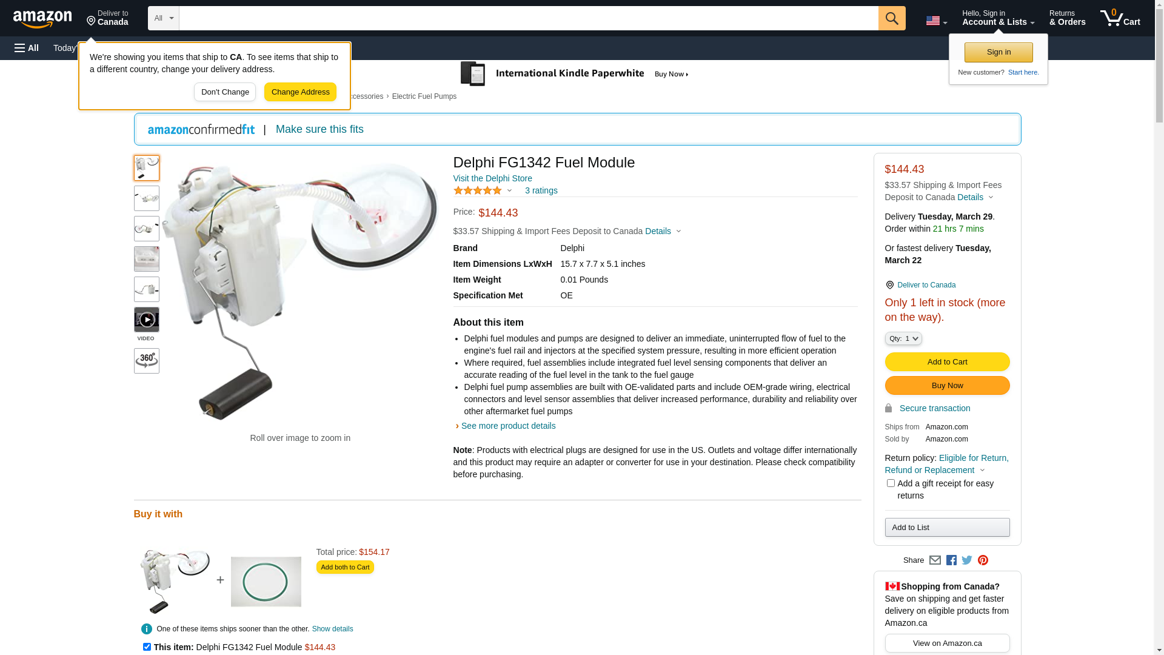Open the shopping cart icon
This screenshot has width=1164, height=655.
1120,18
